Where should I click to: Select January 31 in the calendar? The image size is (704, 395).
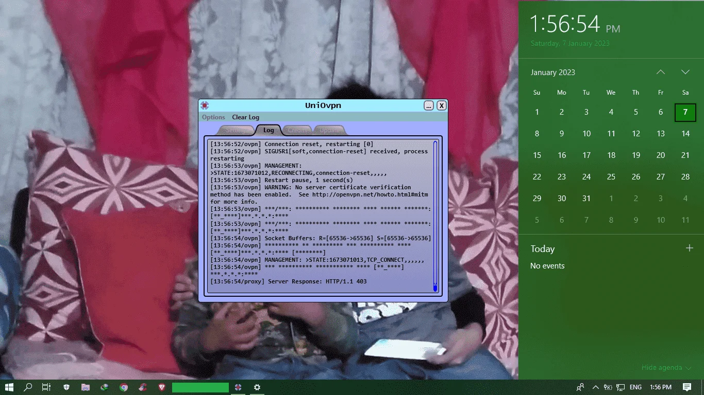tap(586, 199)
